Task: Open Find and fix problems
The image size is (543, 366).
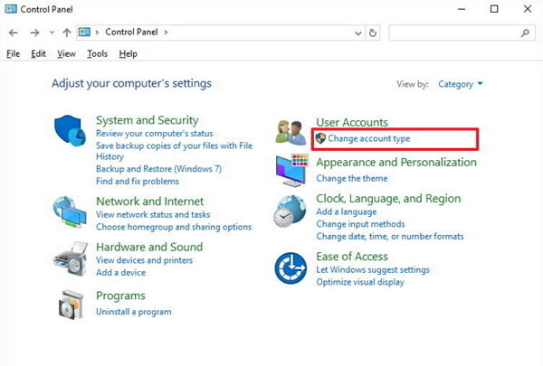Action: coord(138,182)
